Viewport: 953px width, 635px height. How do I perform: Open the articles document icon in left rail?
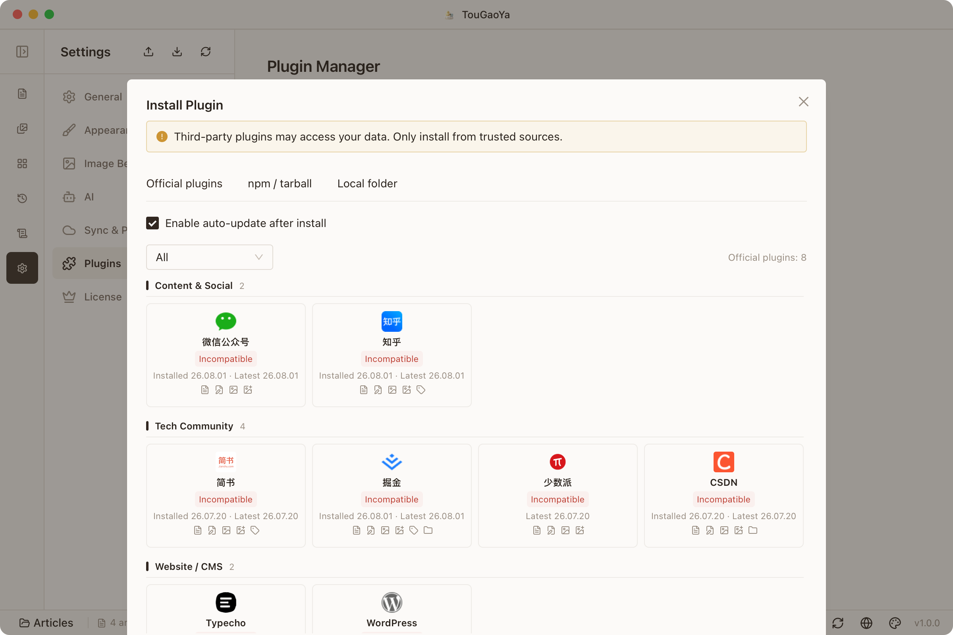[22, 94]
